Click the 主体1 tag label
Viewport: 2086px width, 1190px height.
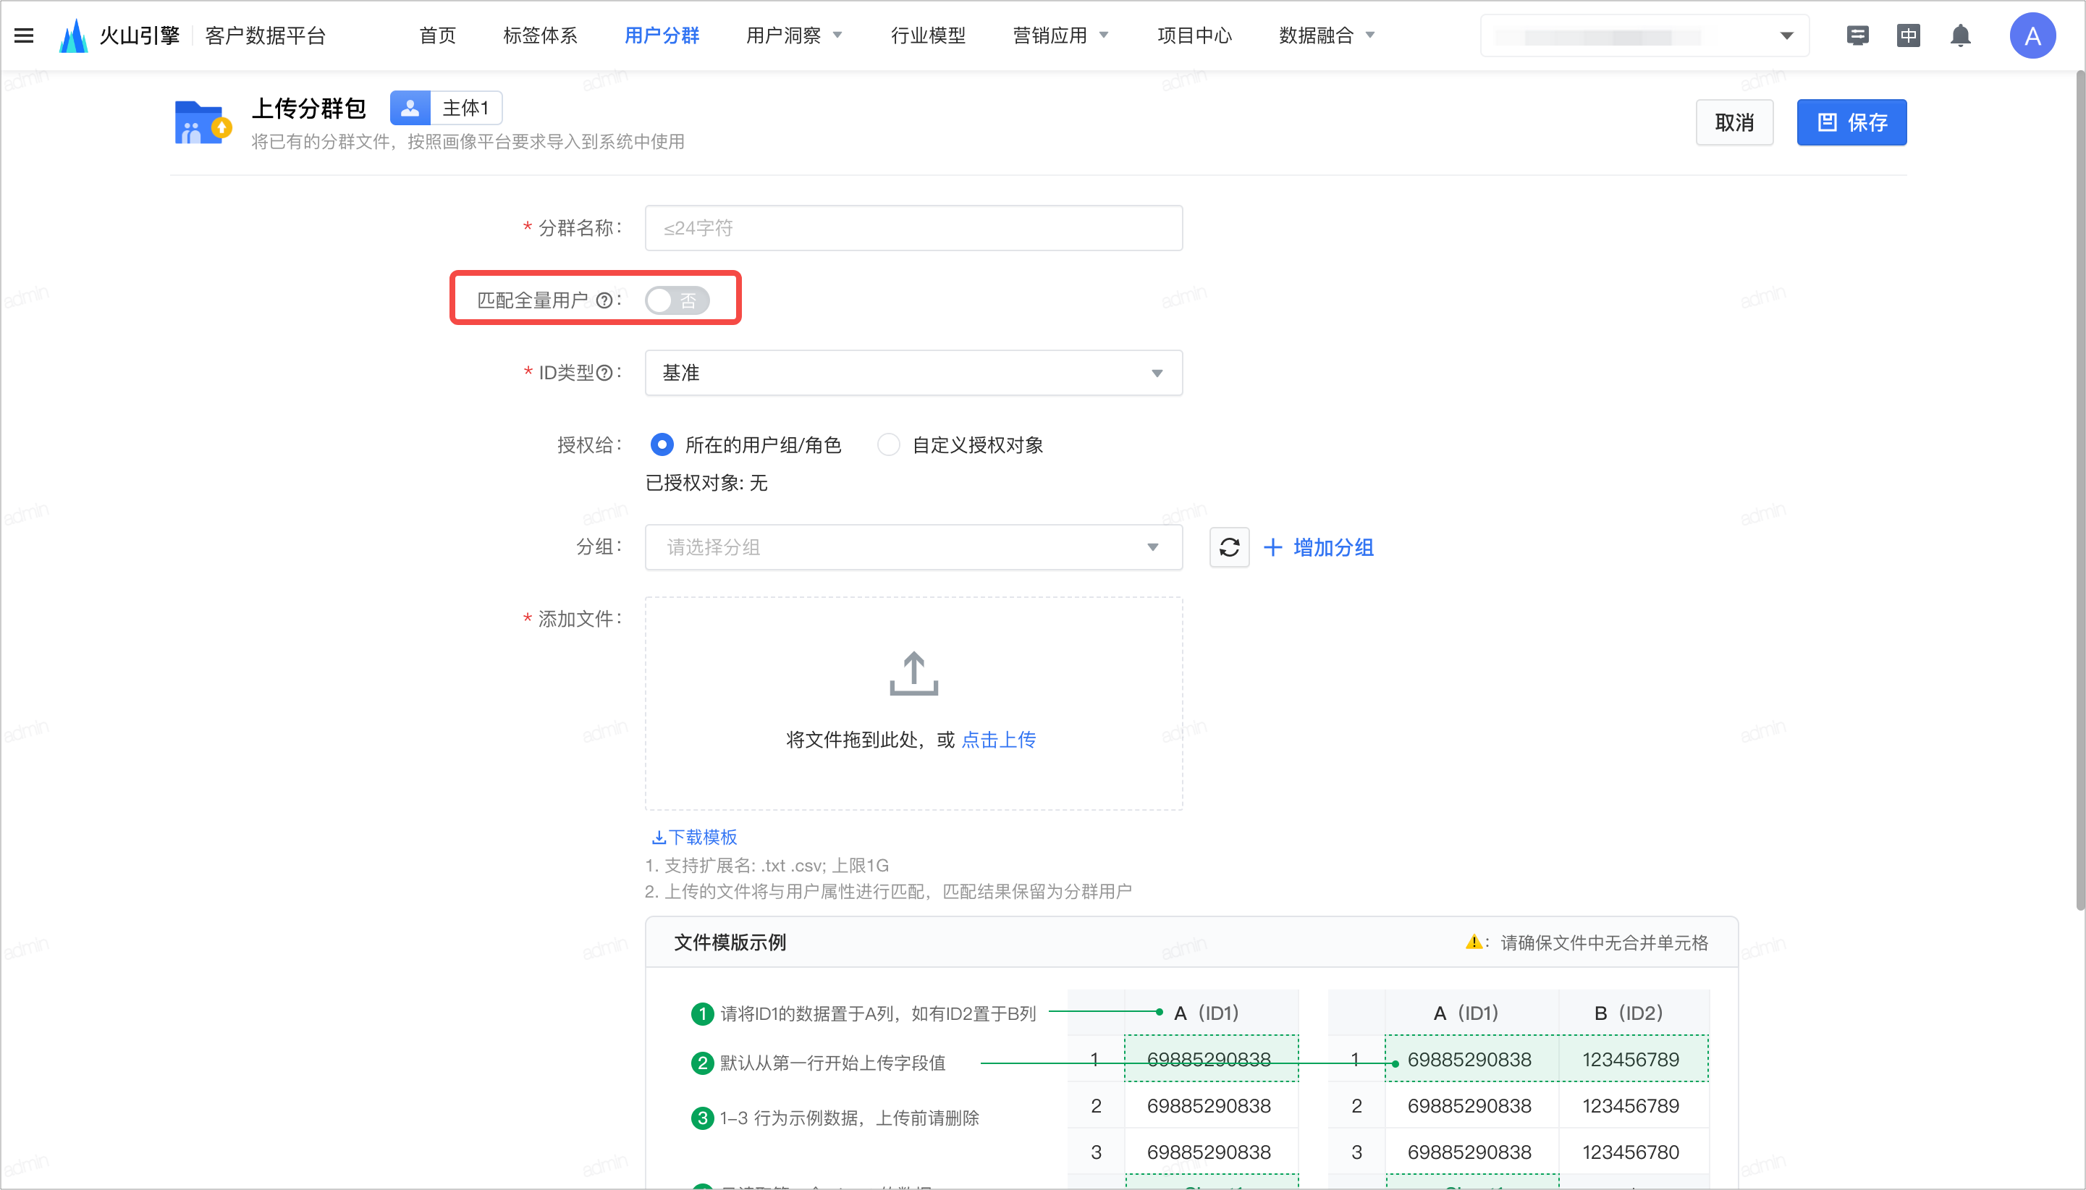tap(465, 108)
